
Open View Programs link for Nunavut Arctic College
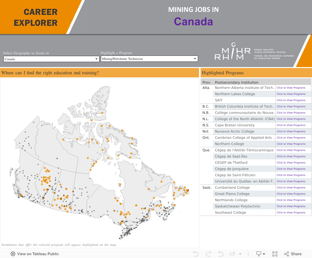click(291, 131)
